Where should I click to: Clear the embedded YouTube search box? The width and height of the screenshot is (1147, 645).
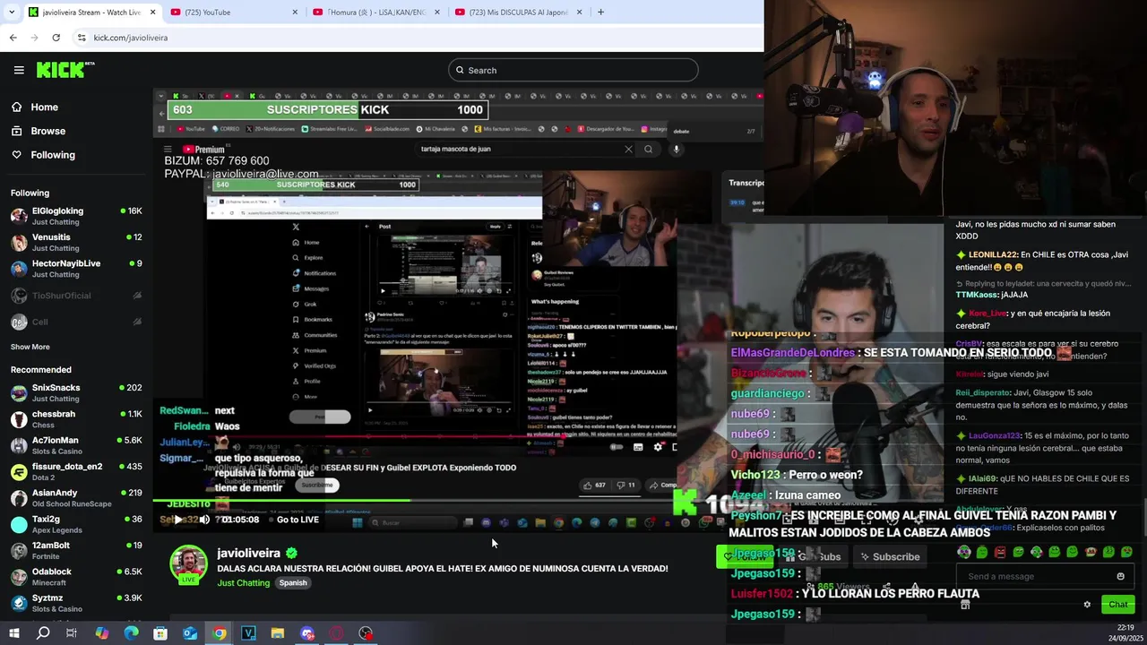(x=628, y=150)
